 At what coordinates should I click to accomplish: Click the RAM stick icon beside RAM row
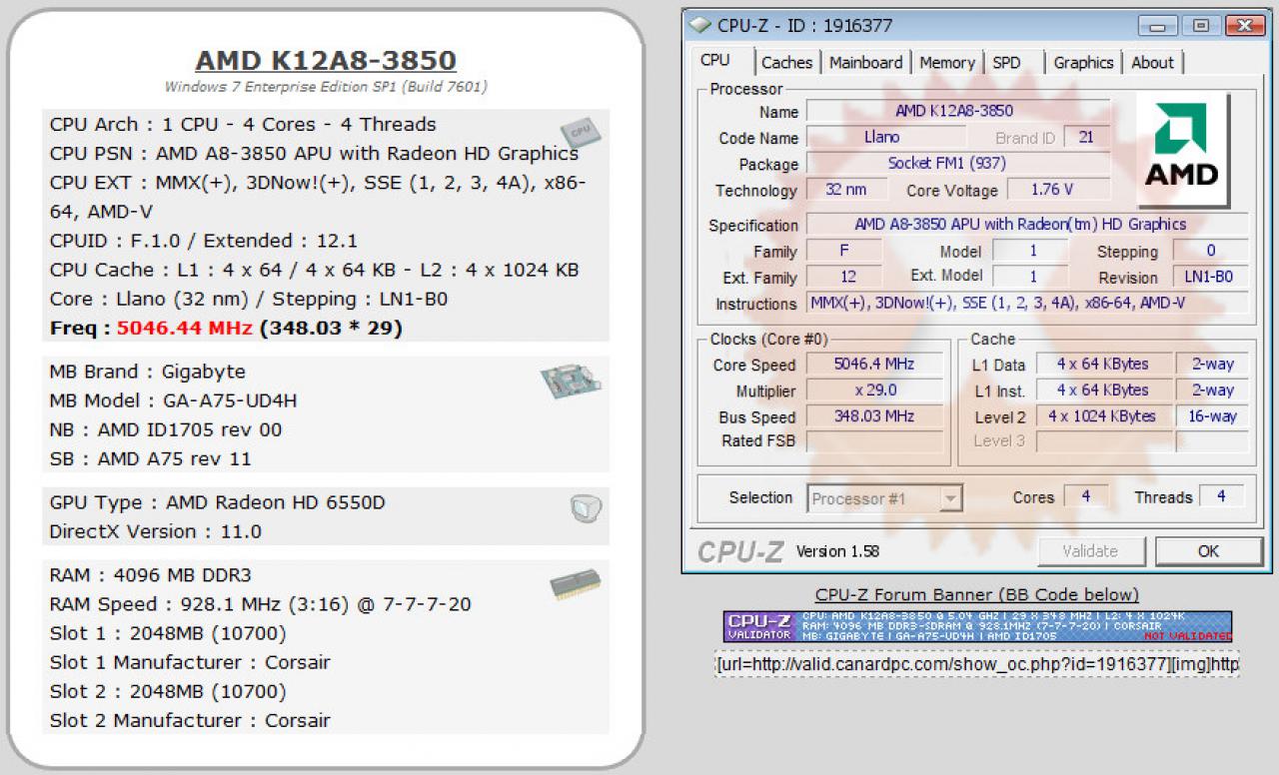coord(576,585)
